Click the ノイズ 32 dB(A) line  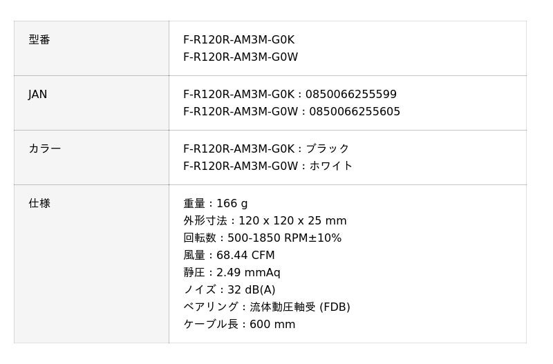(x=229, y=290)
